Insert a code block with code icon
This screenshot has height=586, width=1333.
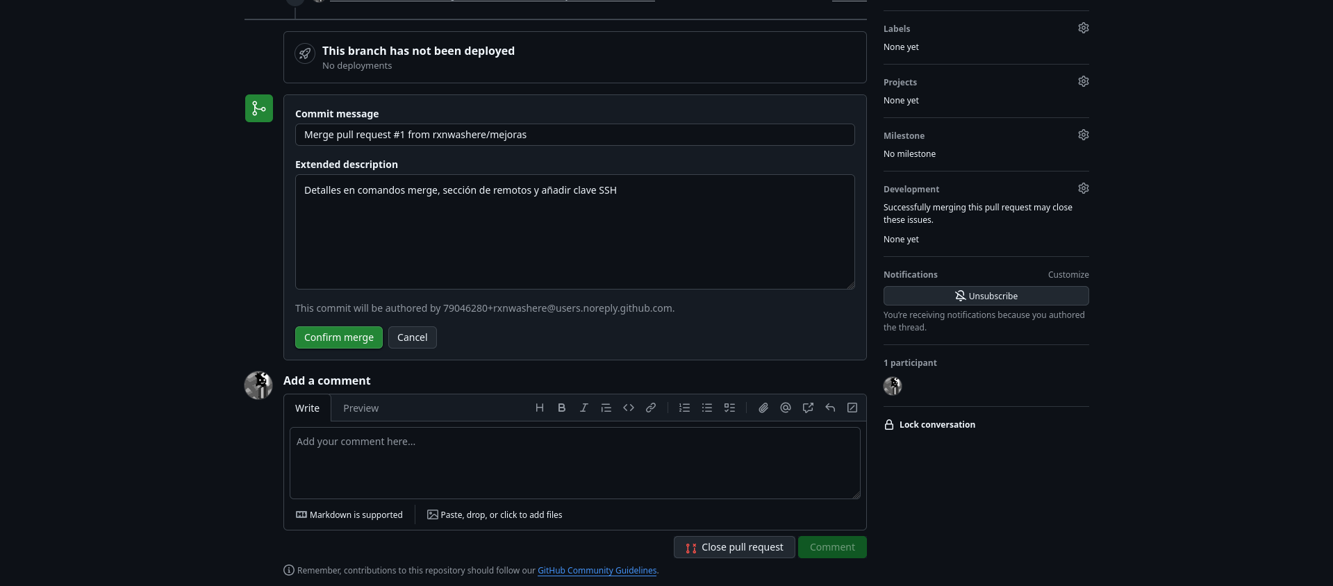click(x=628, y=408)
